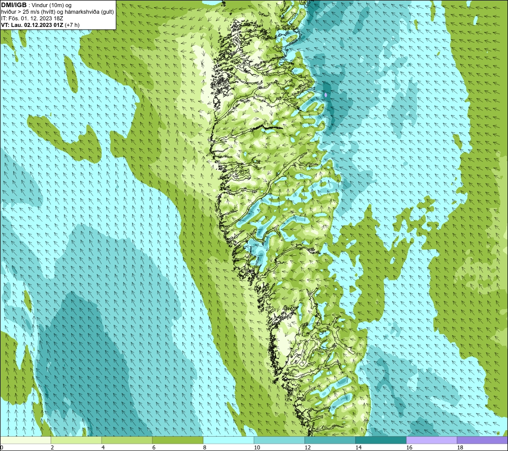Click the '10' scale label
This screenshot has width=508, height=451.
(x=257, y=448)
